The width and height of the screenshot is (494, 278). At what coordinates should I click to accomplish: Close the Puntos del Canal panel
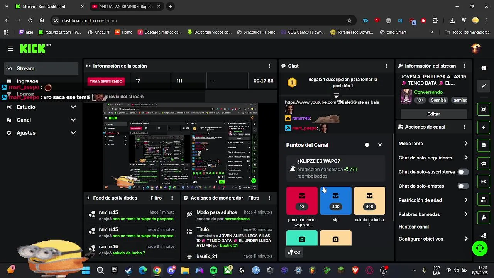[380, 145]
